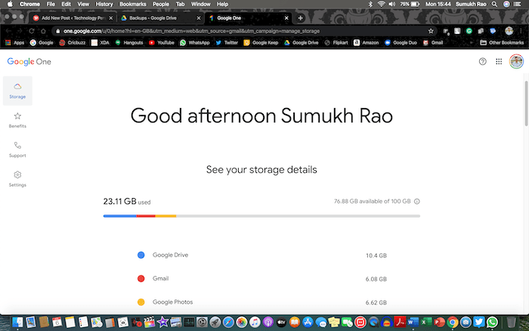
Task: Launch WhatsApp from the Dock
Action: 492,322
